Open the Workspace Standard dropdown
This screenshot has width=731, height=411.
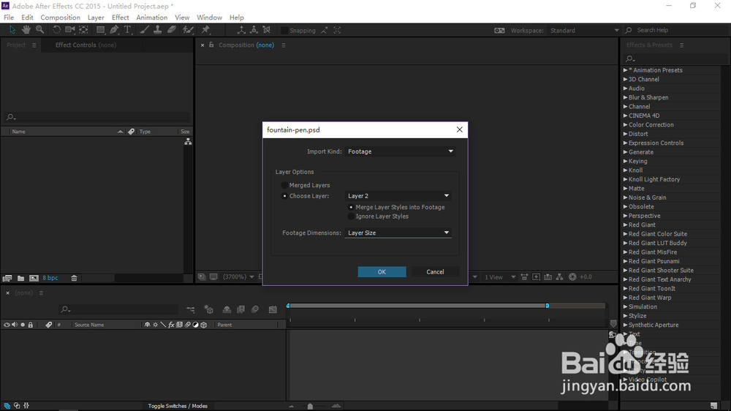[x=584, y=30]
